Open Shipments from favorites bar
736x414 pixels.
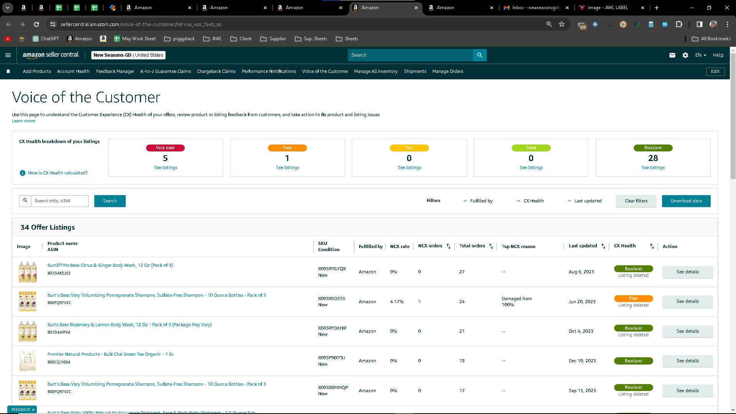[x=415, y=71]
